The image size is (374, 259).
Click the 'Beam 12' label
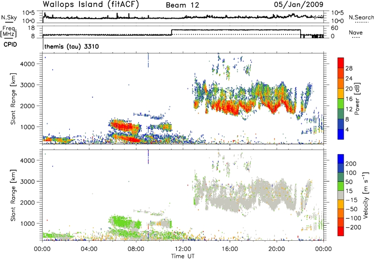coord(182,5)
